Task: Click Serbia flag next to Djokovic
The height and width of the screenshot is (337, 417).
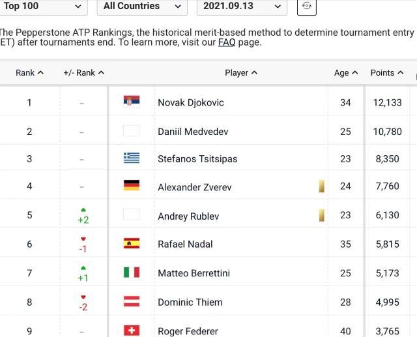Action: pos(132,102)
